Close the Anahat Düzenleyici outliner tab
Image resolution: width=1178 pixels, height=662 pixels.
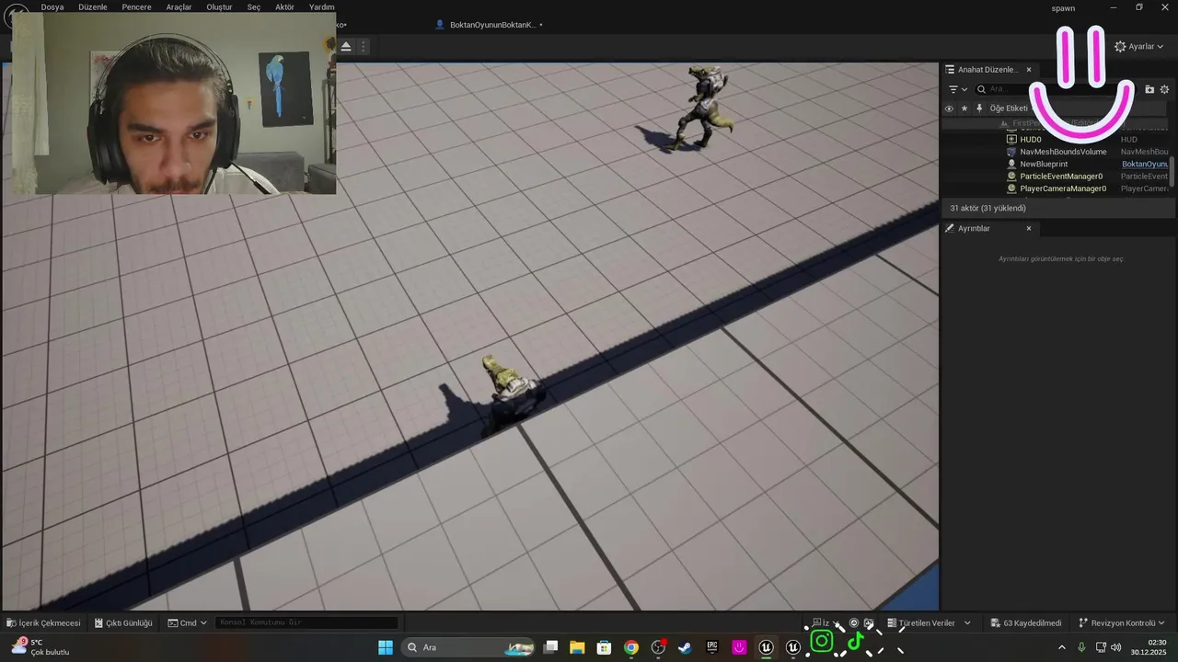point(1029,70)
